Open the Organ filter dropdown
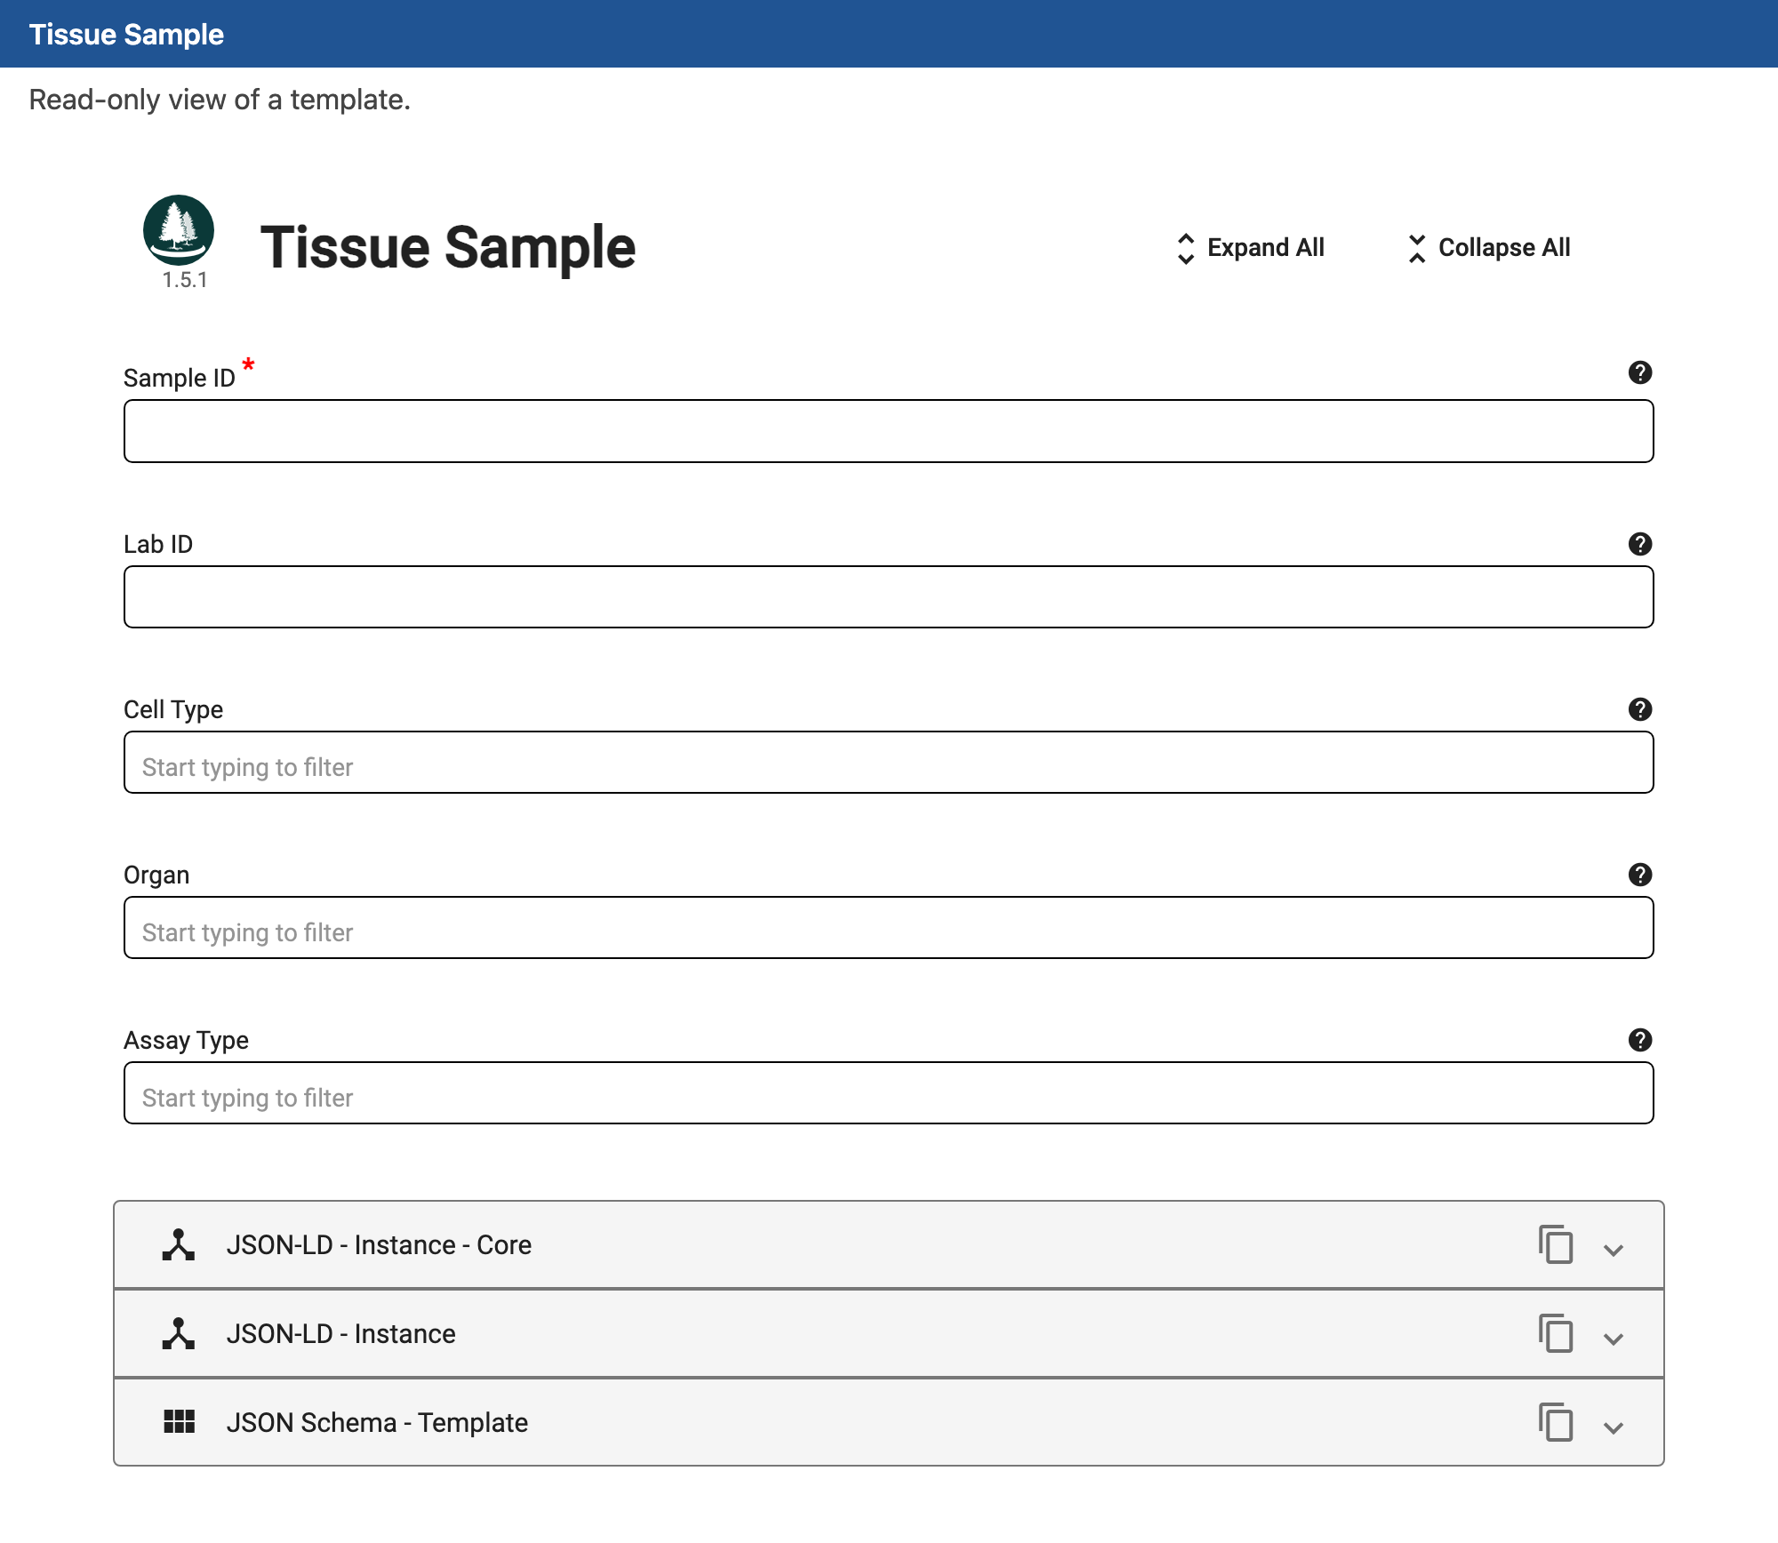Screen dimensions: 1778x1543 pyautogui.click(x=889, y=928)
